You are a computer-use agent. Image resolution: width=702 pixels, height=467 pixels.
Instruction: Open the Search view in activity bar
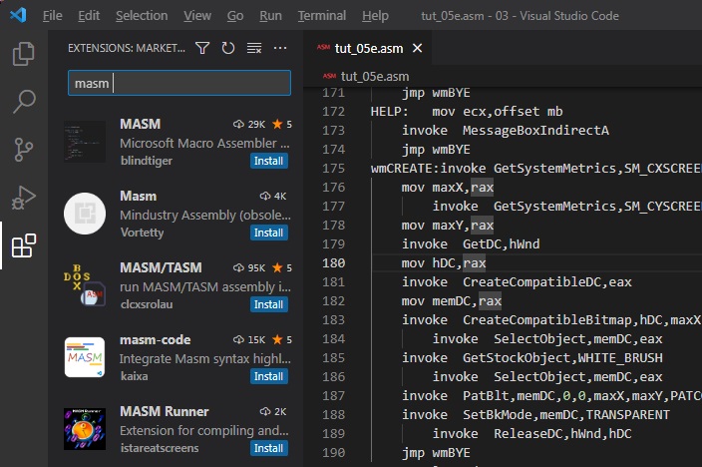pos(23,102)
